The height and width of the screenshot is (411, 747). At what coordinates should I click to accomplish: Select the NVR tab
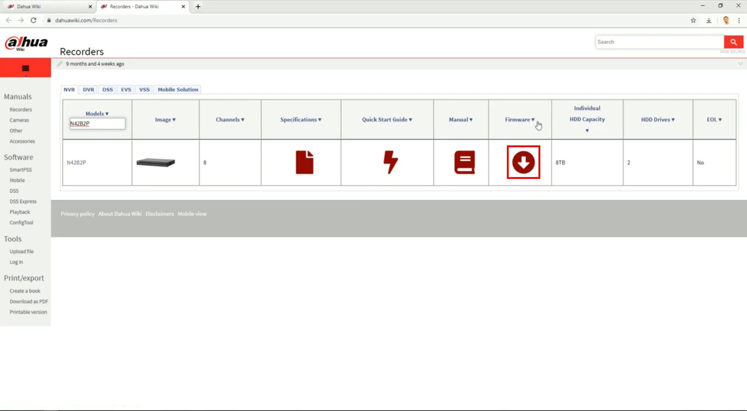coord(69,89)
